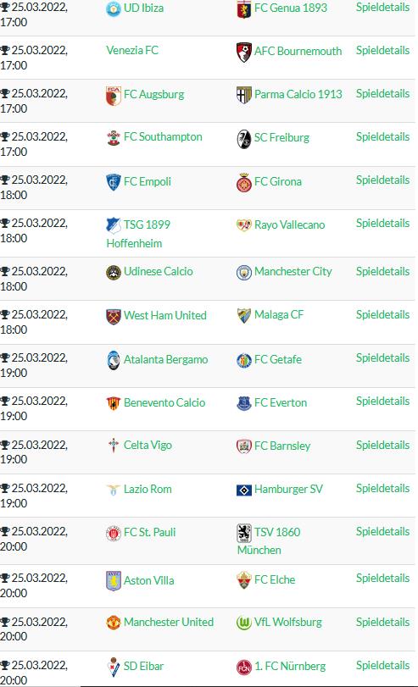The width and height of the screenshot is (418, 687).
Task: Click the FC Augsburg crest icon
Action: pyautogui.click(x=113, y=96)
